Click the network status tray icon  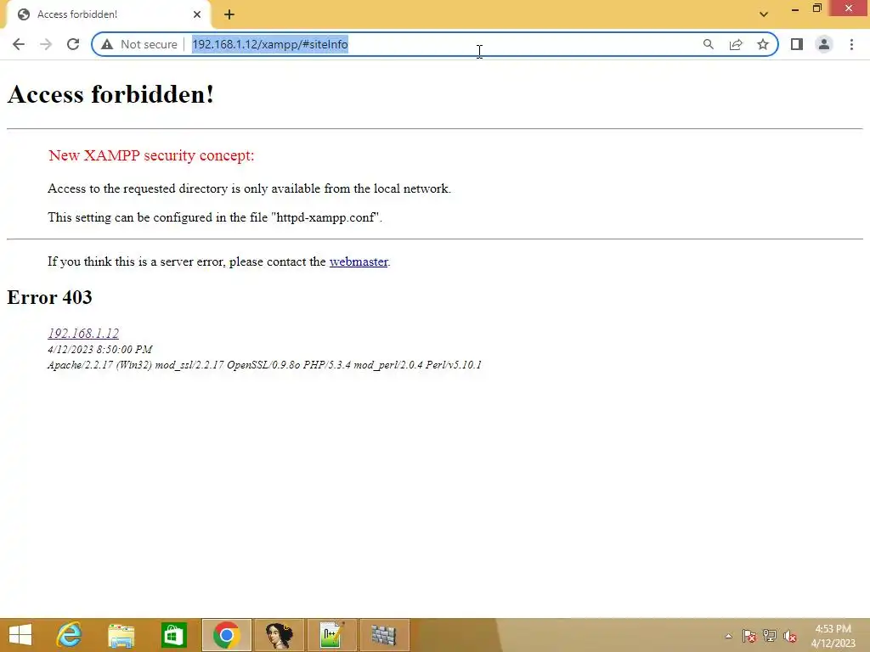(x=770, y=636)
